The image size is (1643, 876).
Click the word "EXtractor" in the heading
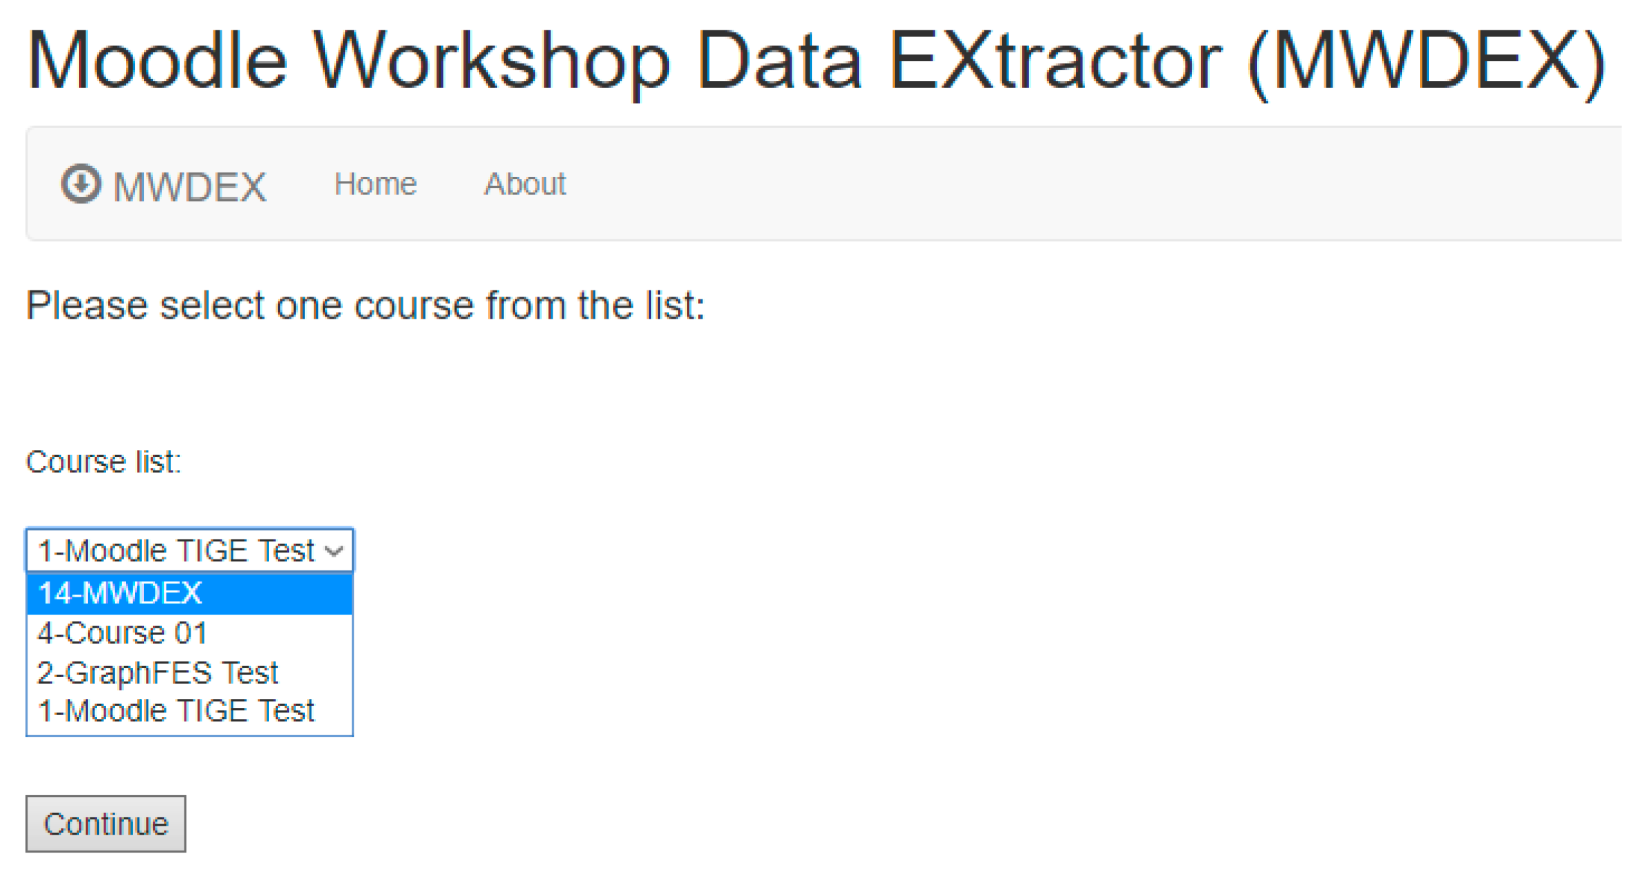(x=1056, y=61)
